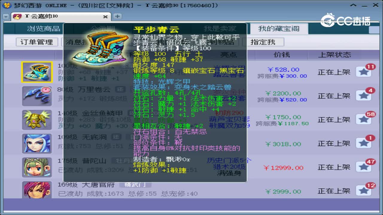Open tab list dropdown arrow

point(6,17)
